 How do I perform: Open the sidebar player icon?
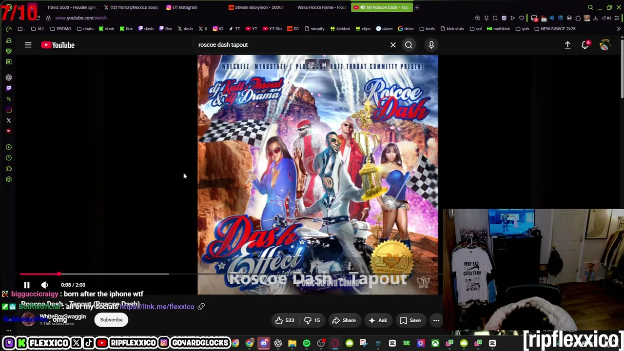coord(9,147)
